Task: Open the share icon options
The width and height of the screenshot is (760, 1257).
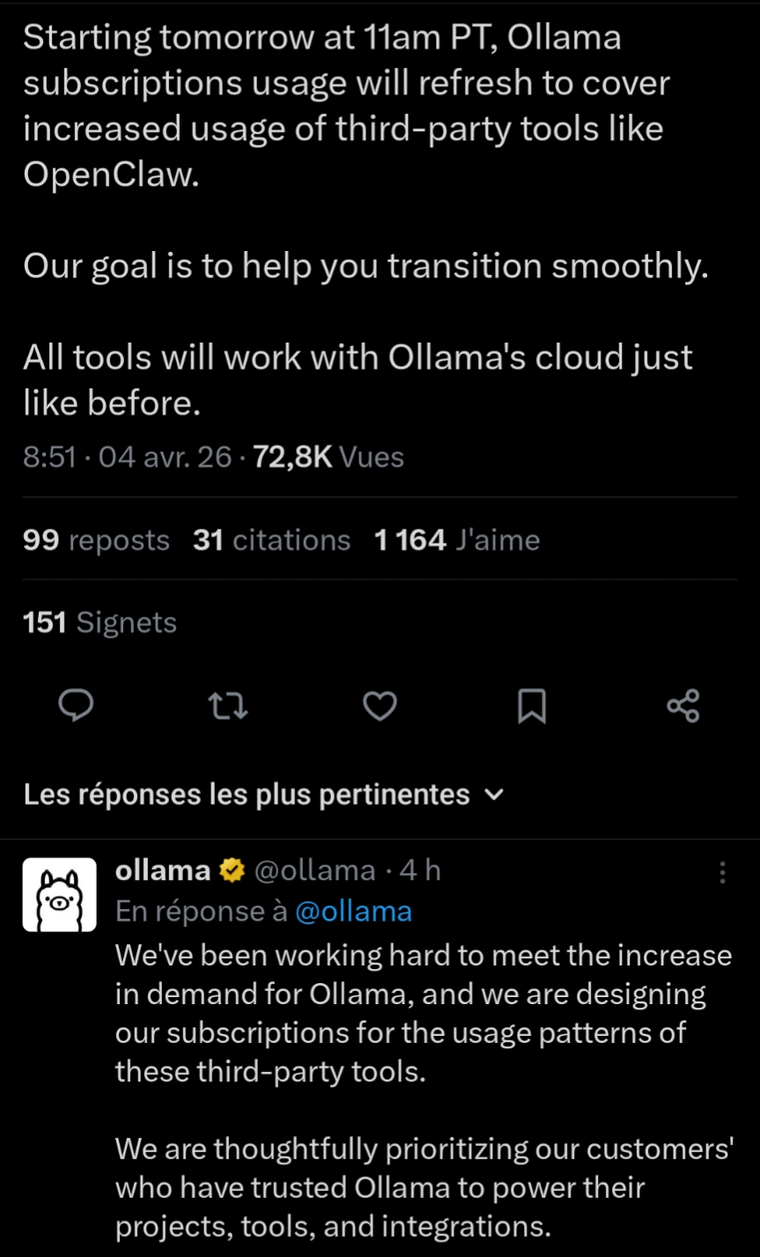Action: (683, 706)
